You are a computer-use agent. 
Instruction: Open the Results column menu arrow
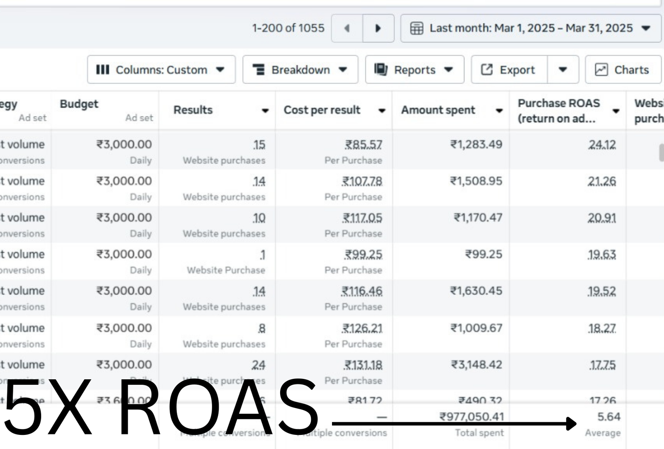point(265,111)
